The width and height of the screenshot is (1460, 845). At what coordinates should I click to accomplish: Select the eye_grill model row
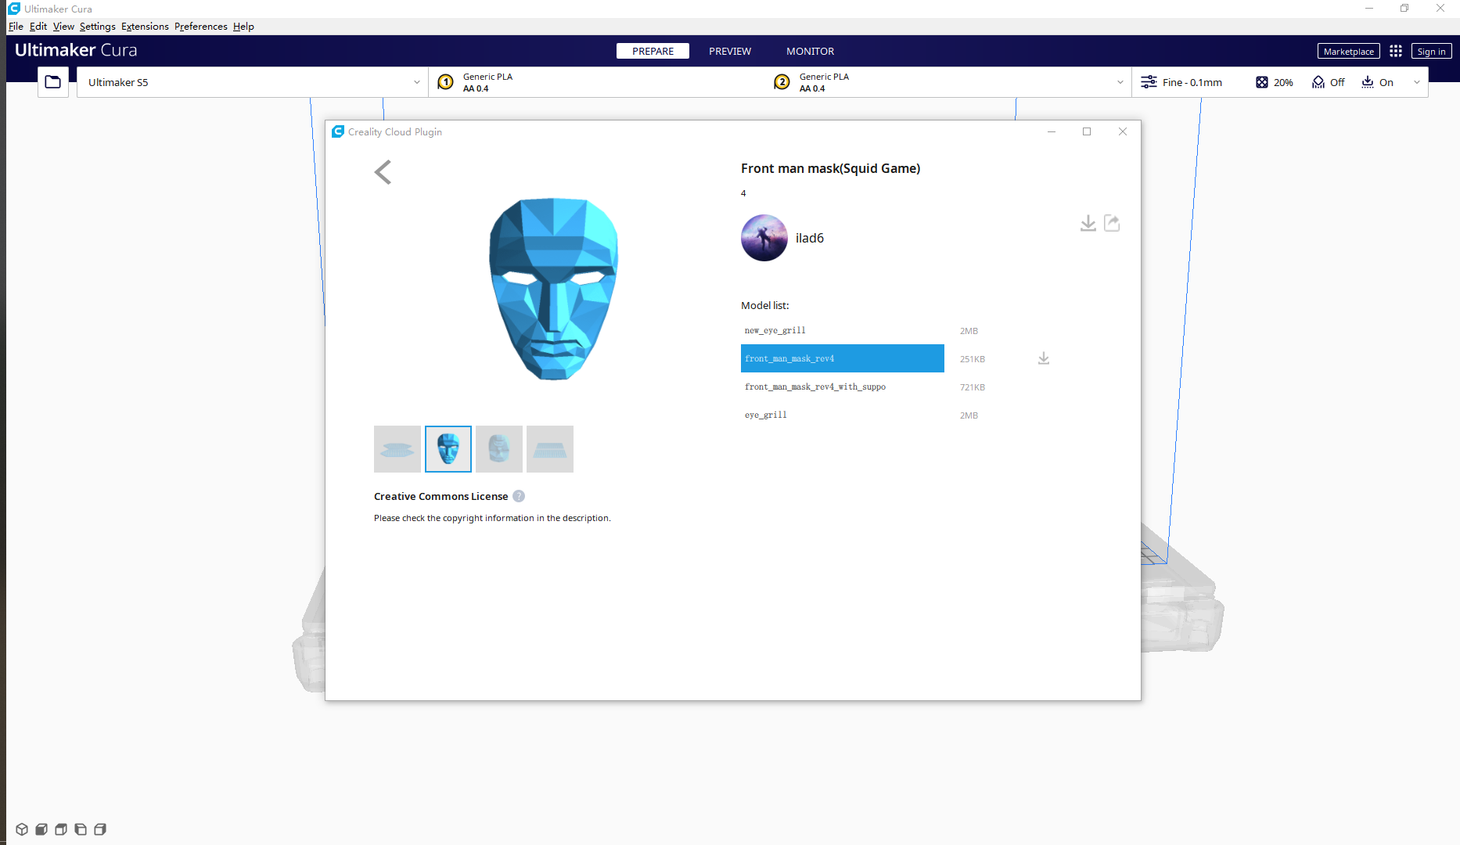click(843, 415)
